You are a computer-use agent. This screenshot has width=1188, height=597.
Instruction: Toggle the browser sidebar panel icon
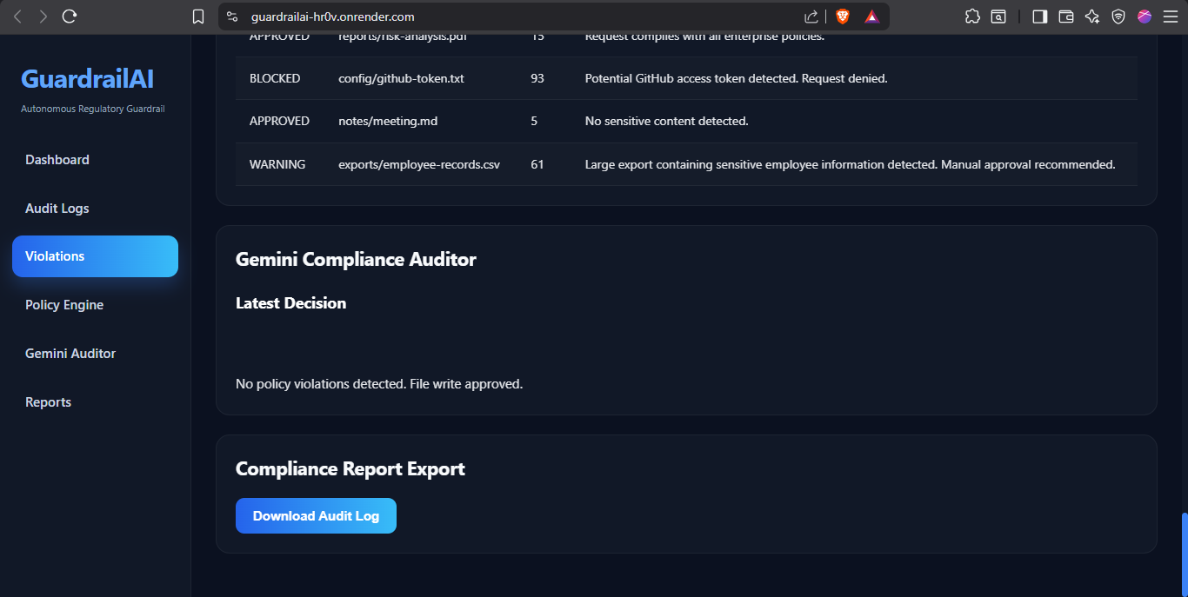1039,17
